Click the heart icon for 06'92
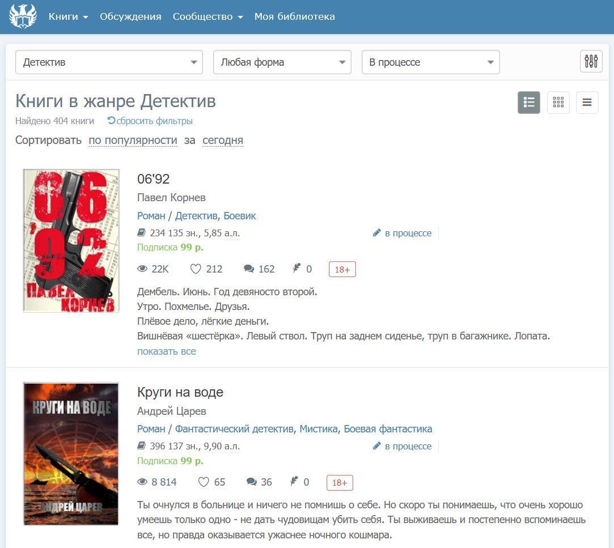 point(196,269)
